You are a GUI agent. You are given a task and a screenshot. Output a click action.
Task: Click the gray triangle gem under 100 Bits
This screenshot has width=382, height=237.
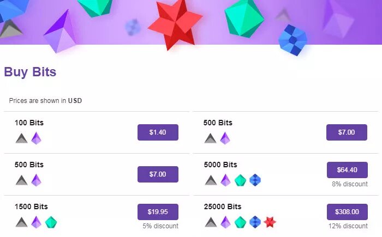click(21, 138)
